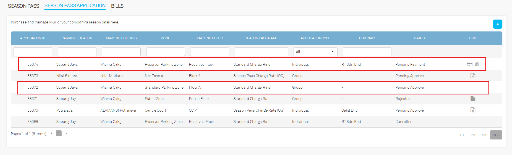Go to the previous page arrow

point(51,134)
